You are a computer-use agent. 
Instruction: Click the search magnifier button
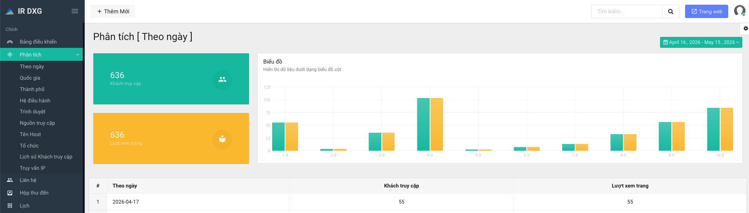point(671,11)
